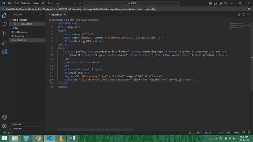This screenshot has width=253, height=142.
Task: Click line number 17 in gutter
Action: (51, 80)
